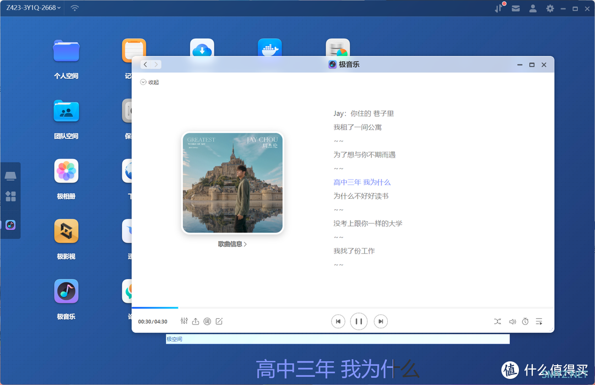Edit the song info with pencil icon
595x385 pixels.
click(x=219, y=321)
